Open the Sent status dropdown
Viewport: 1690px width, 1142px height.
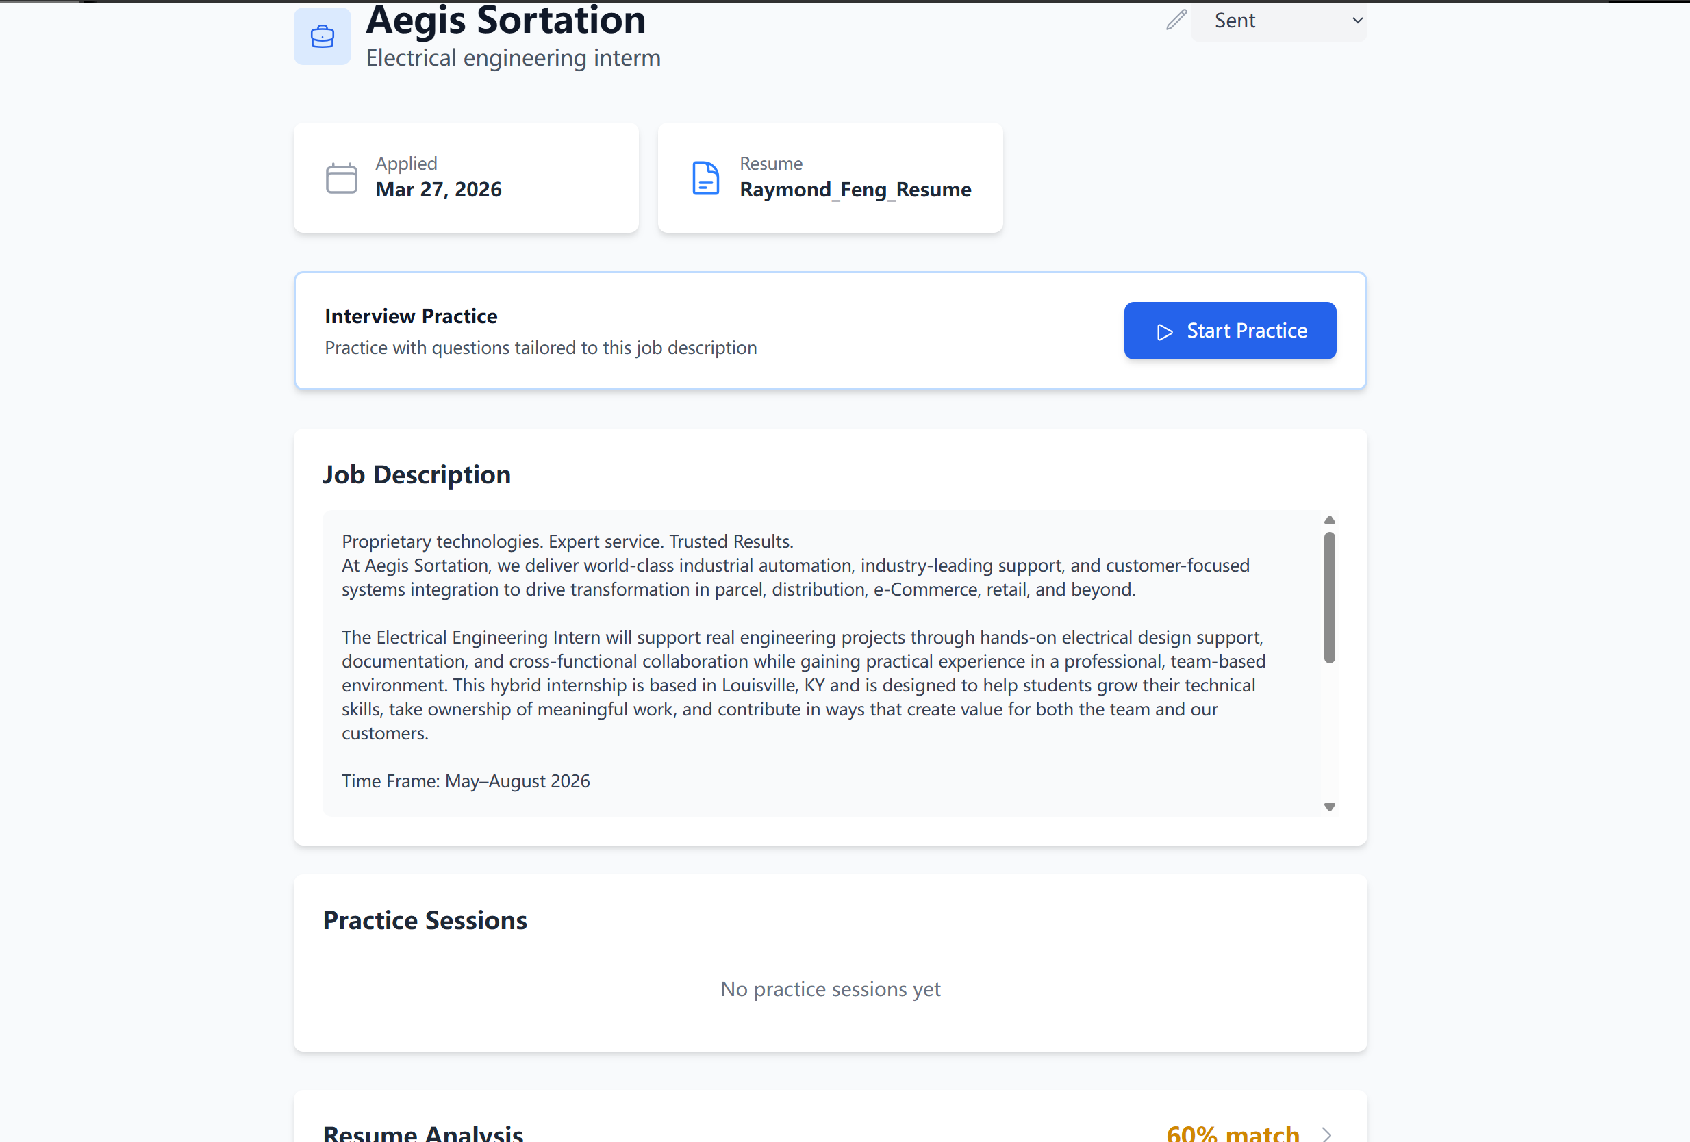pos(1278,21)
